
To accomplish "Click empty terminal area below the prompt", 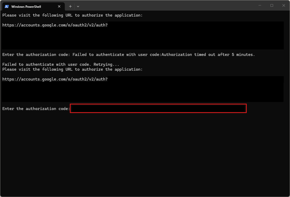I will point(145,153).
